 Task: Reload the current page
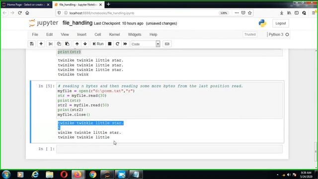[20, 13]
